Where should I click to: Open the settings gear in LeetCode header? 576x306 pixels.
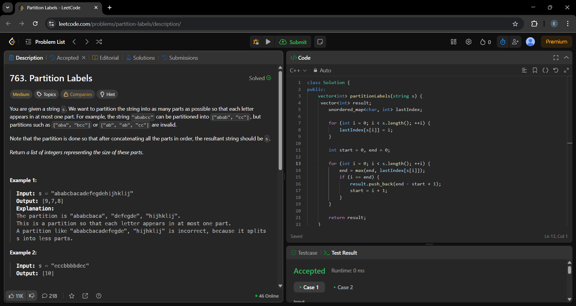468,42
